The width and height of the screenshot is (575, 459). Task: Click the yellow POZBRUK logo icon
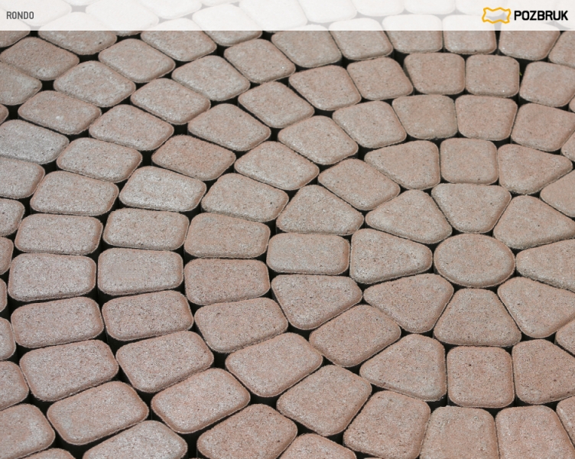(495, 15)
